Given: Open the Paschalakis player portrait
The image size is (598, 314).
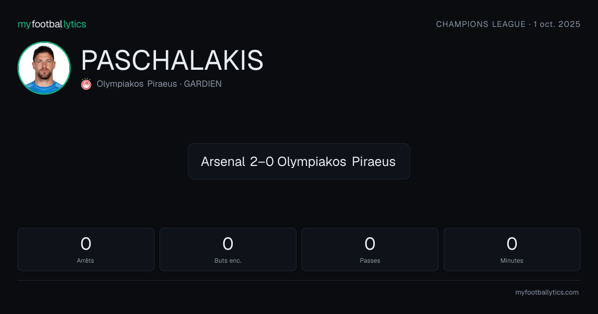Looking at the screenshot, I should pos(44,68).
